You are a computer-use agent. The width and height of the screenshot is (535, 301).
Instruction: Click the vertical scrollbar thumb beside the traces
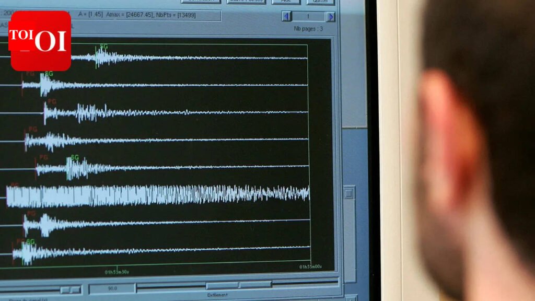tap(348, 193)
